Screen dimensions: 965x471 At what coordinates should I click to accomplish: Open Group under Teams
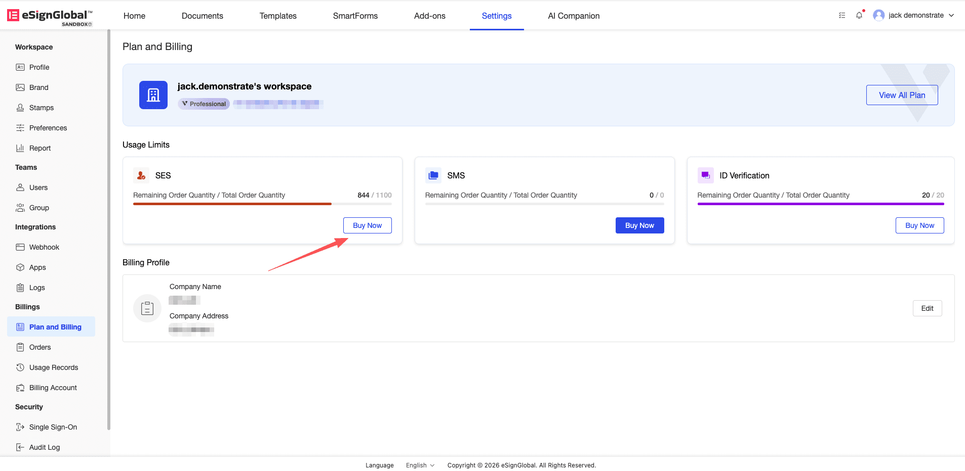click(x=51, y=208)
